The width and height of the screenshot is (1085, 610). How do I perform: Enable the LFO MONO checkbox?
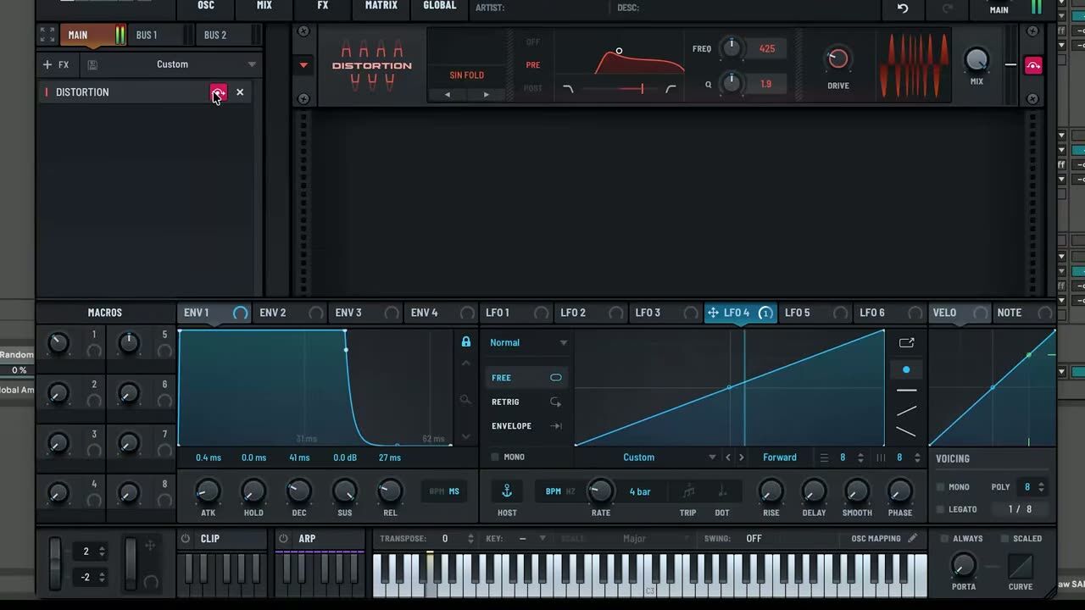tap(495, 457)
